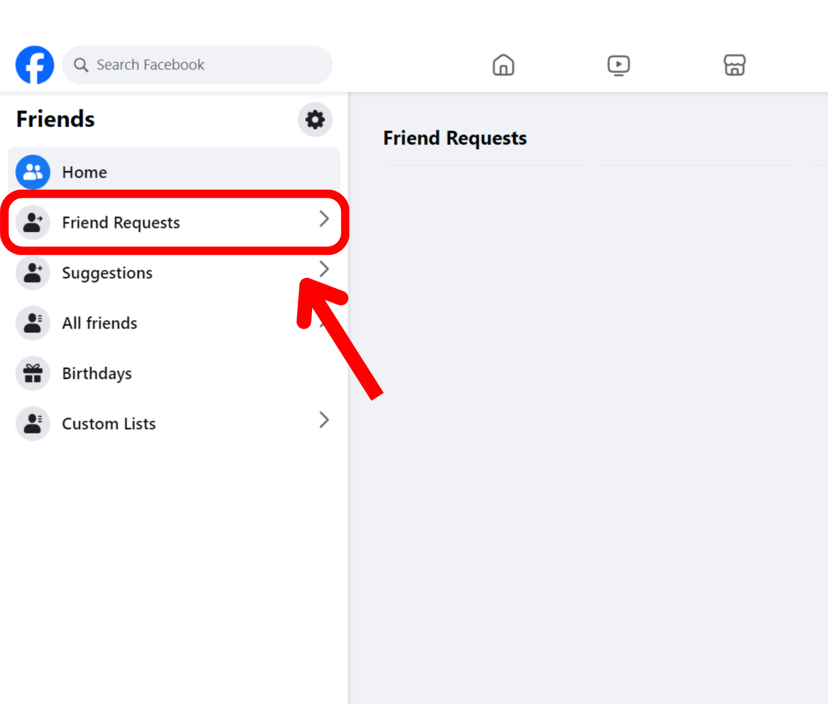Click the Suggestions person-plus icon
The width and height of the screenshot is (828, 704).
pos(33,273)
